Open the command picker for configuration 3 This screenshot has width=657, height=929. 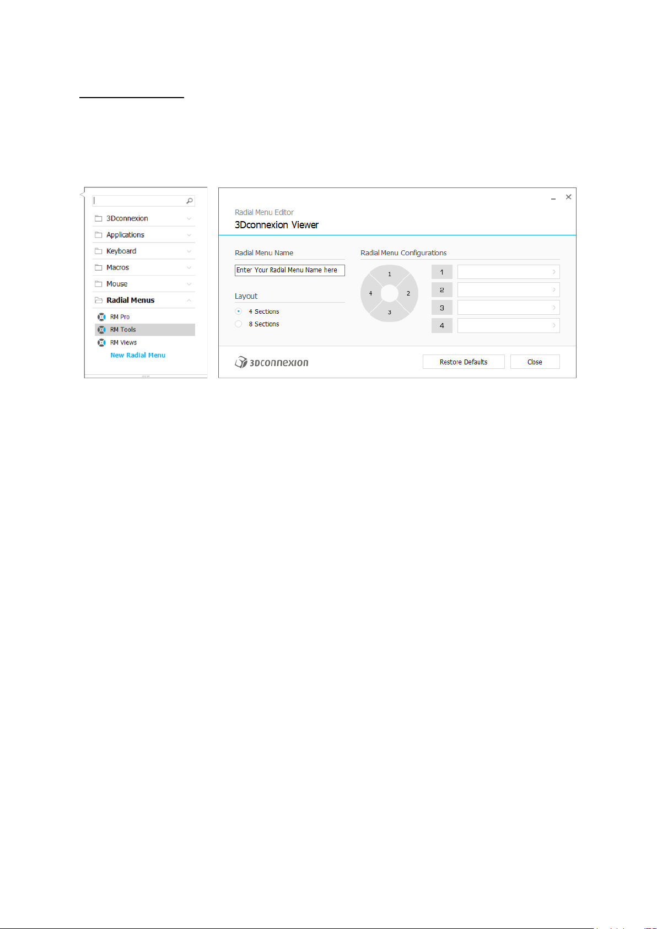click(x=509, y=308)
